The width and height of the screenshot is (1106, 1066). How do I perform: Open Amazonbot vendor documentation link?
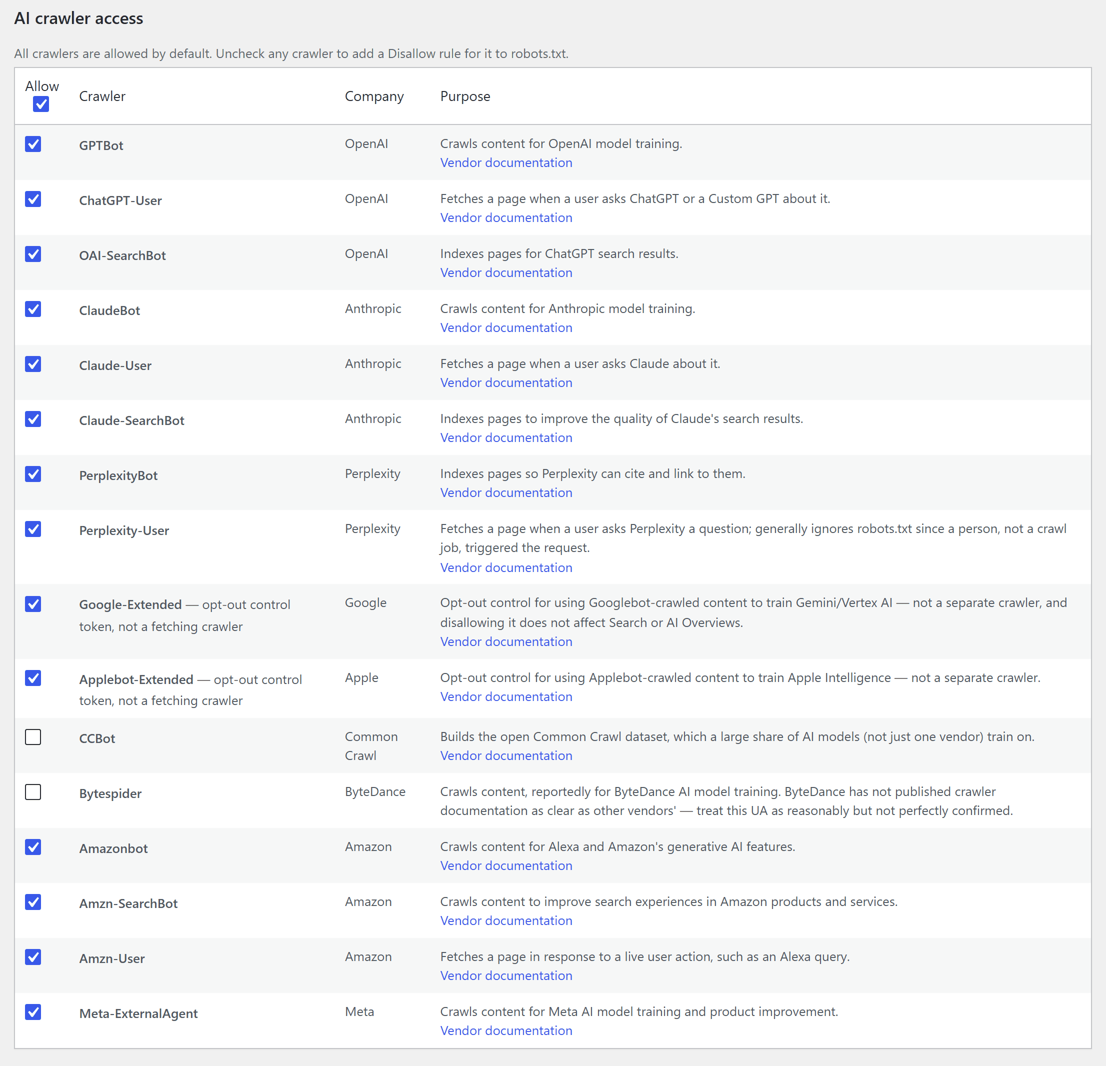coord(506,865)
